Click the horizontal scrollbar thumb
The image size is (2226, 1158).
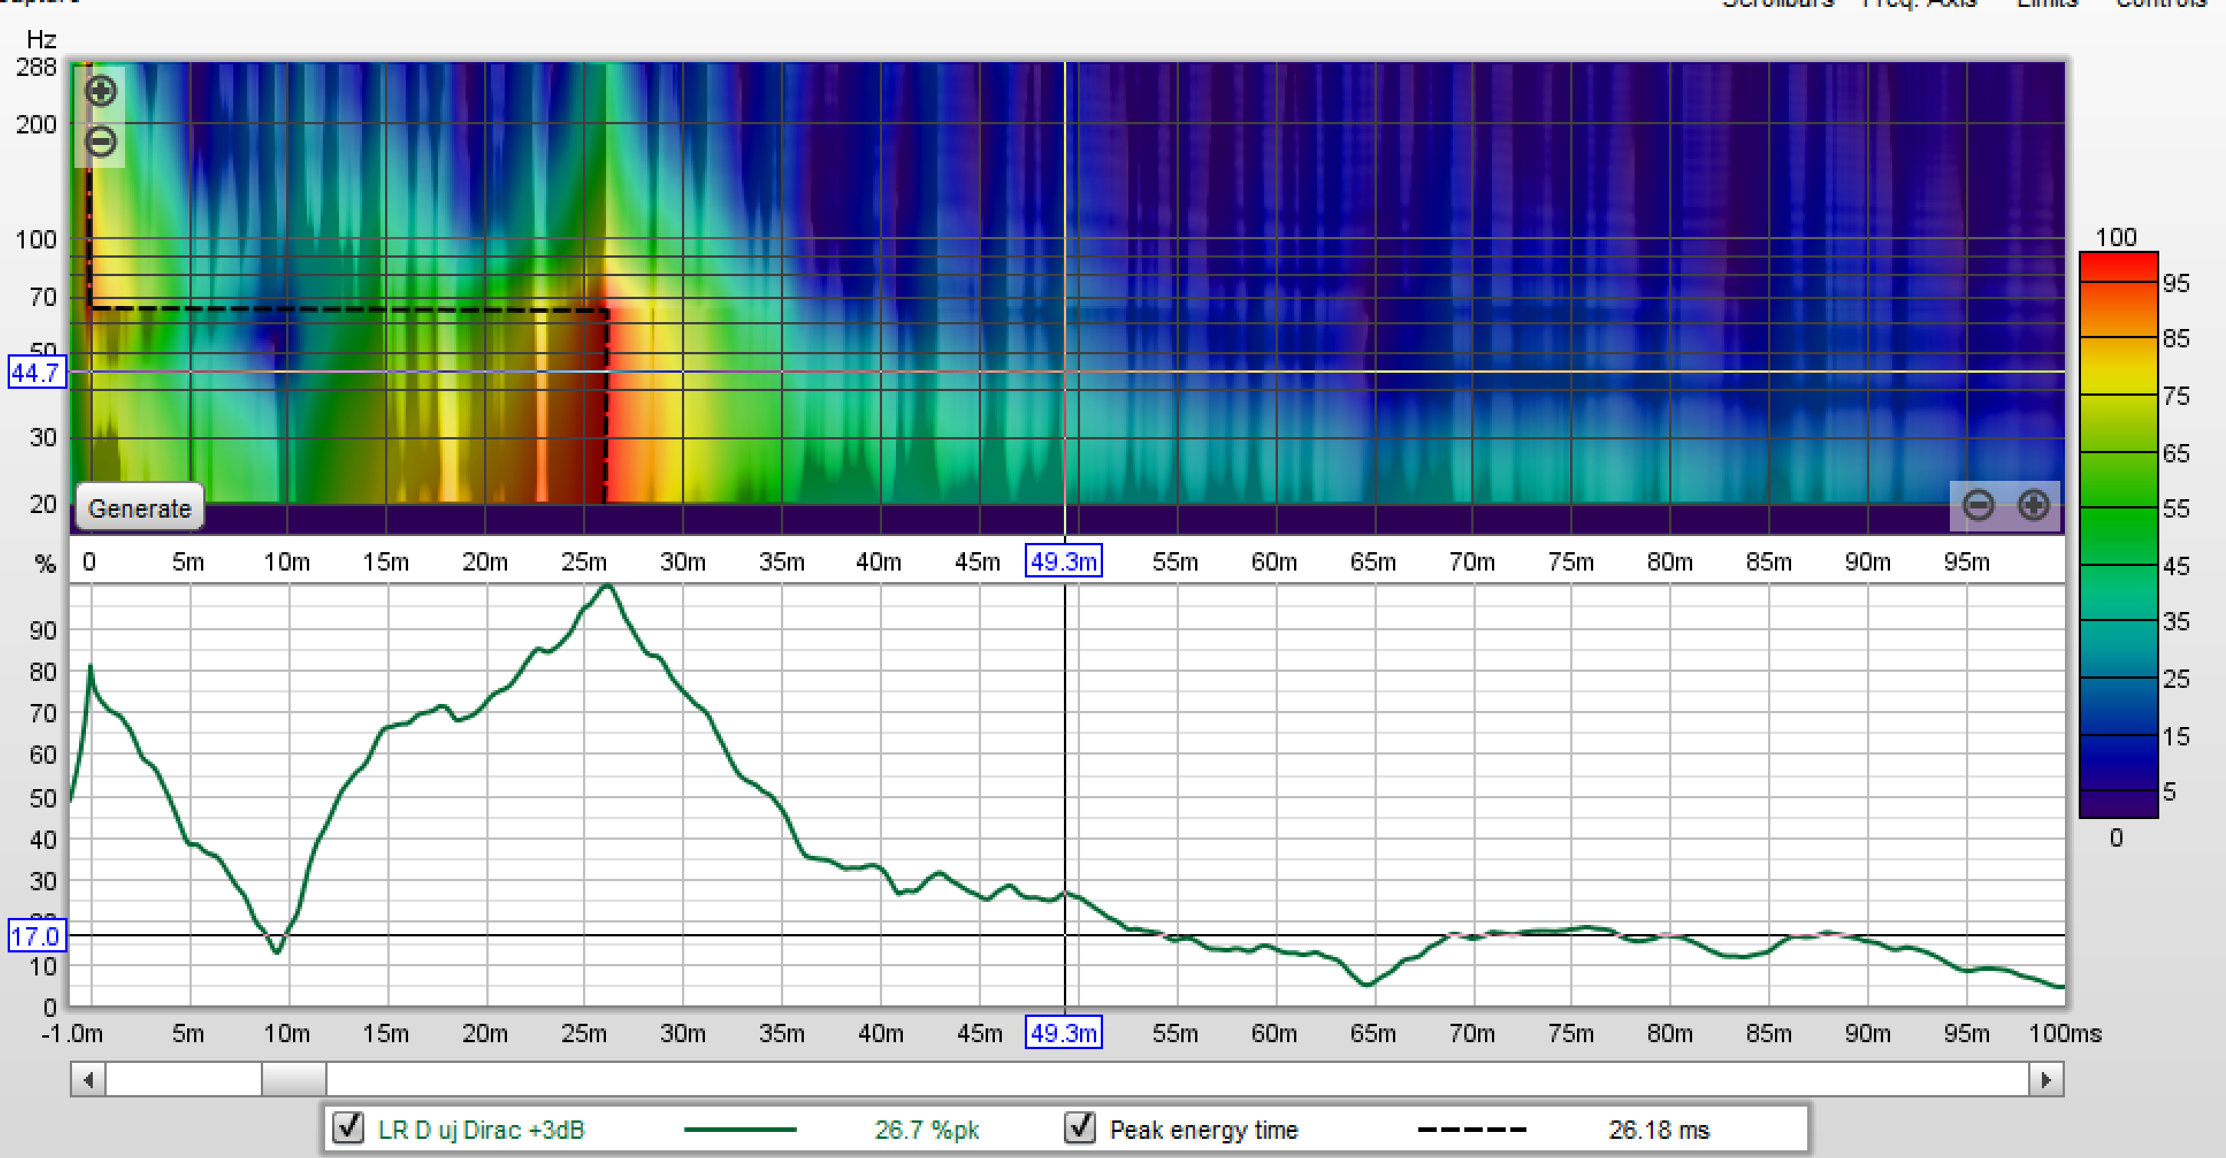coord(294,1079)
